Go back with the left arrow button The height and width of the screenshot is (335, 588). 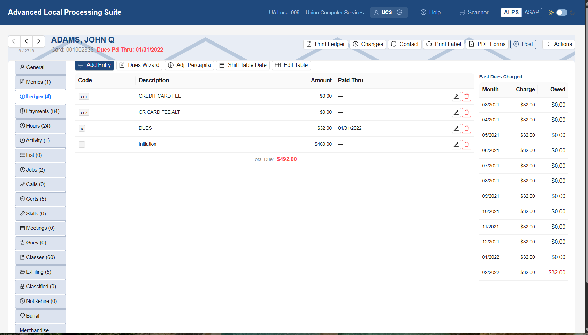(14, 41)
